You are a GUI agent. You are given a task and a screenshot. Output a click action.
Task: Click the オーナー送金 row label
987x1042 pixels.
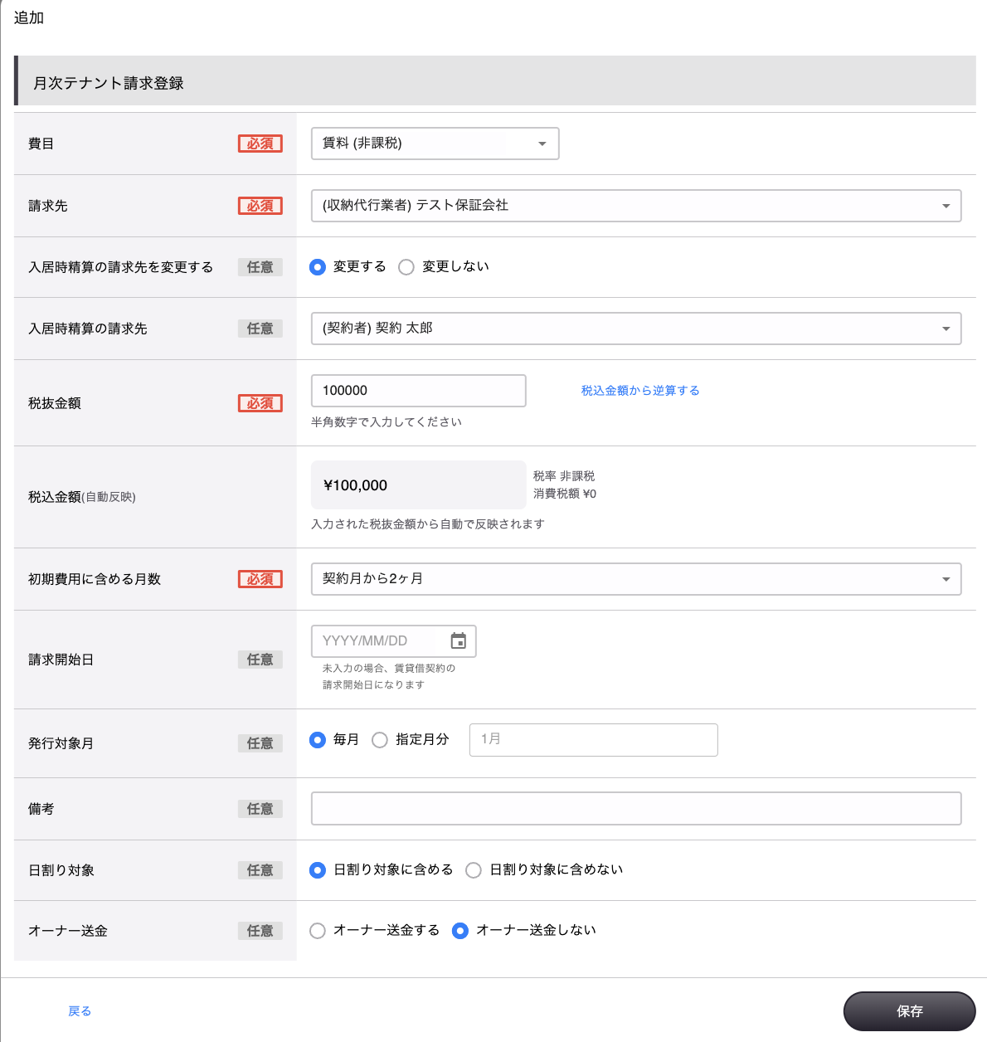point(68,931)
